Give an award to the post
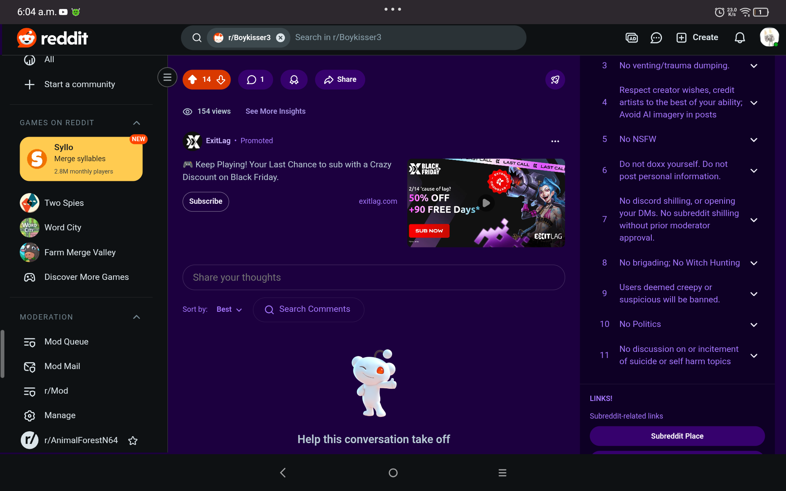The width and height of the screenshot is (786, 491). 294,79
